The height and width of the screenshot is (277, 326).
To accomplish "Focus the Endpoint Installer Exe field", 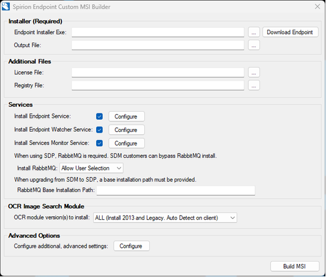I will tap(158, 32).
